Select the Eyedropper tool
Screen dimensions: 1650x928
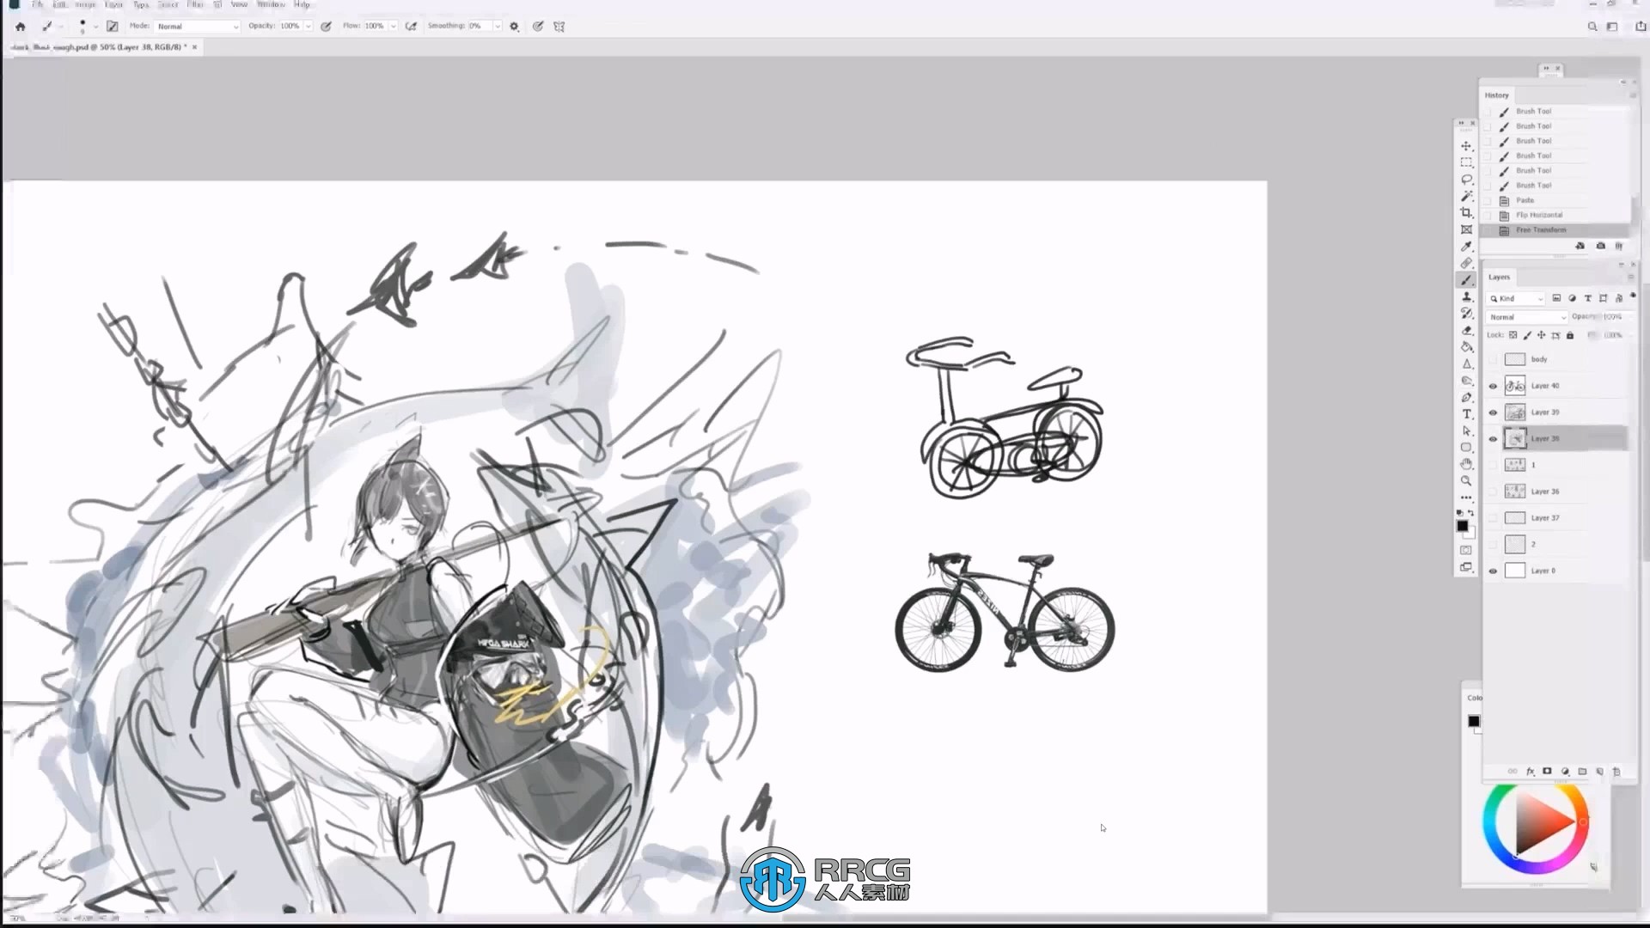(1466, 247)
